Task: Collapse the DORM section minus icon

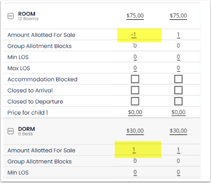Action: (x=11, y=131)
